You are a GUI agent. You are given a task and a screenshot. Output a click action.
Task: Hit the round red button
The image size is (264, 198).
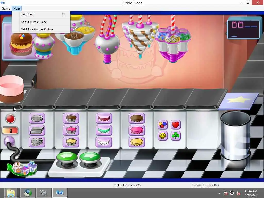tap(10, 119)
